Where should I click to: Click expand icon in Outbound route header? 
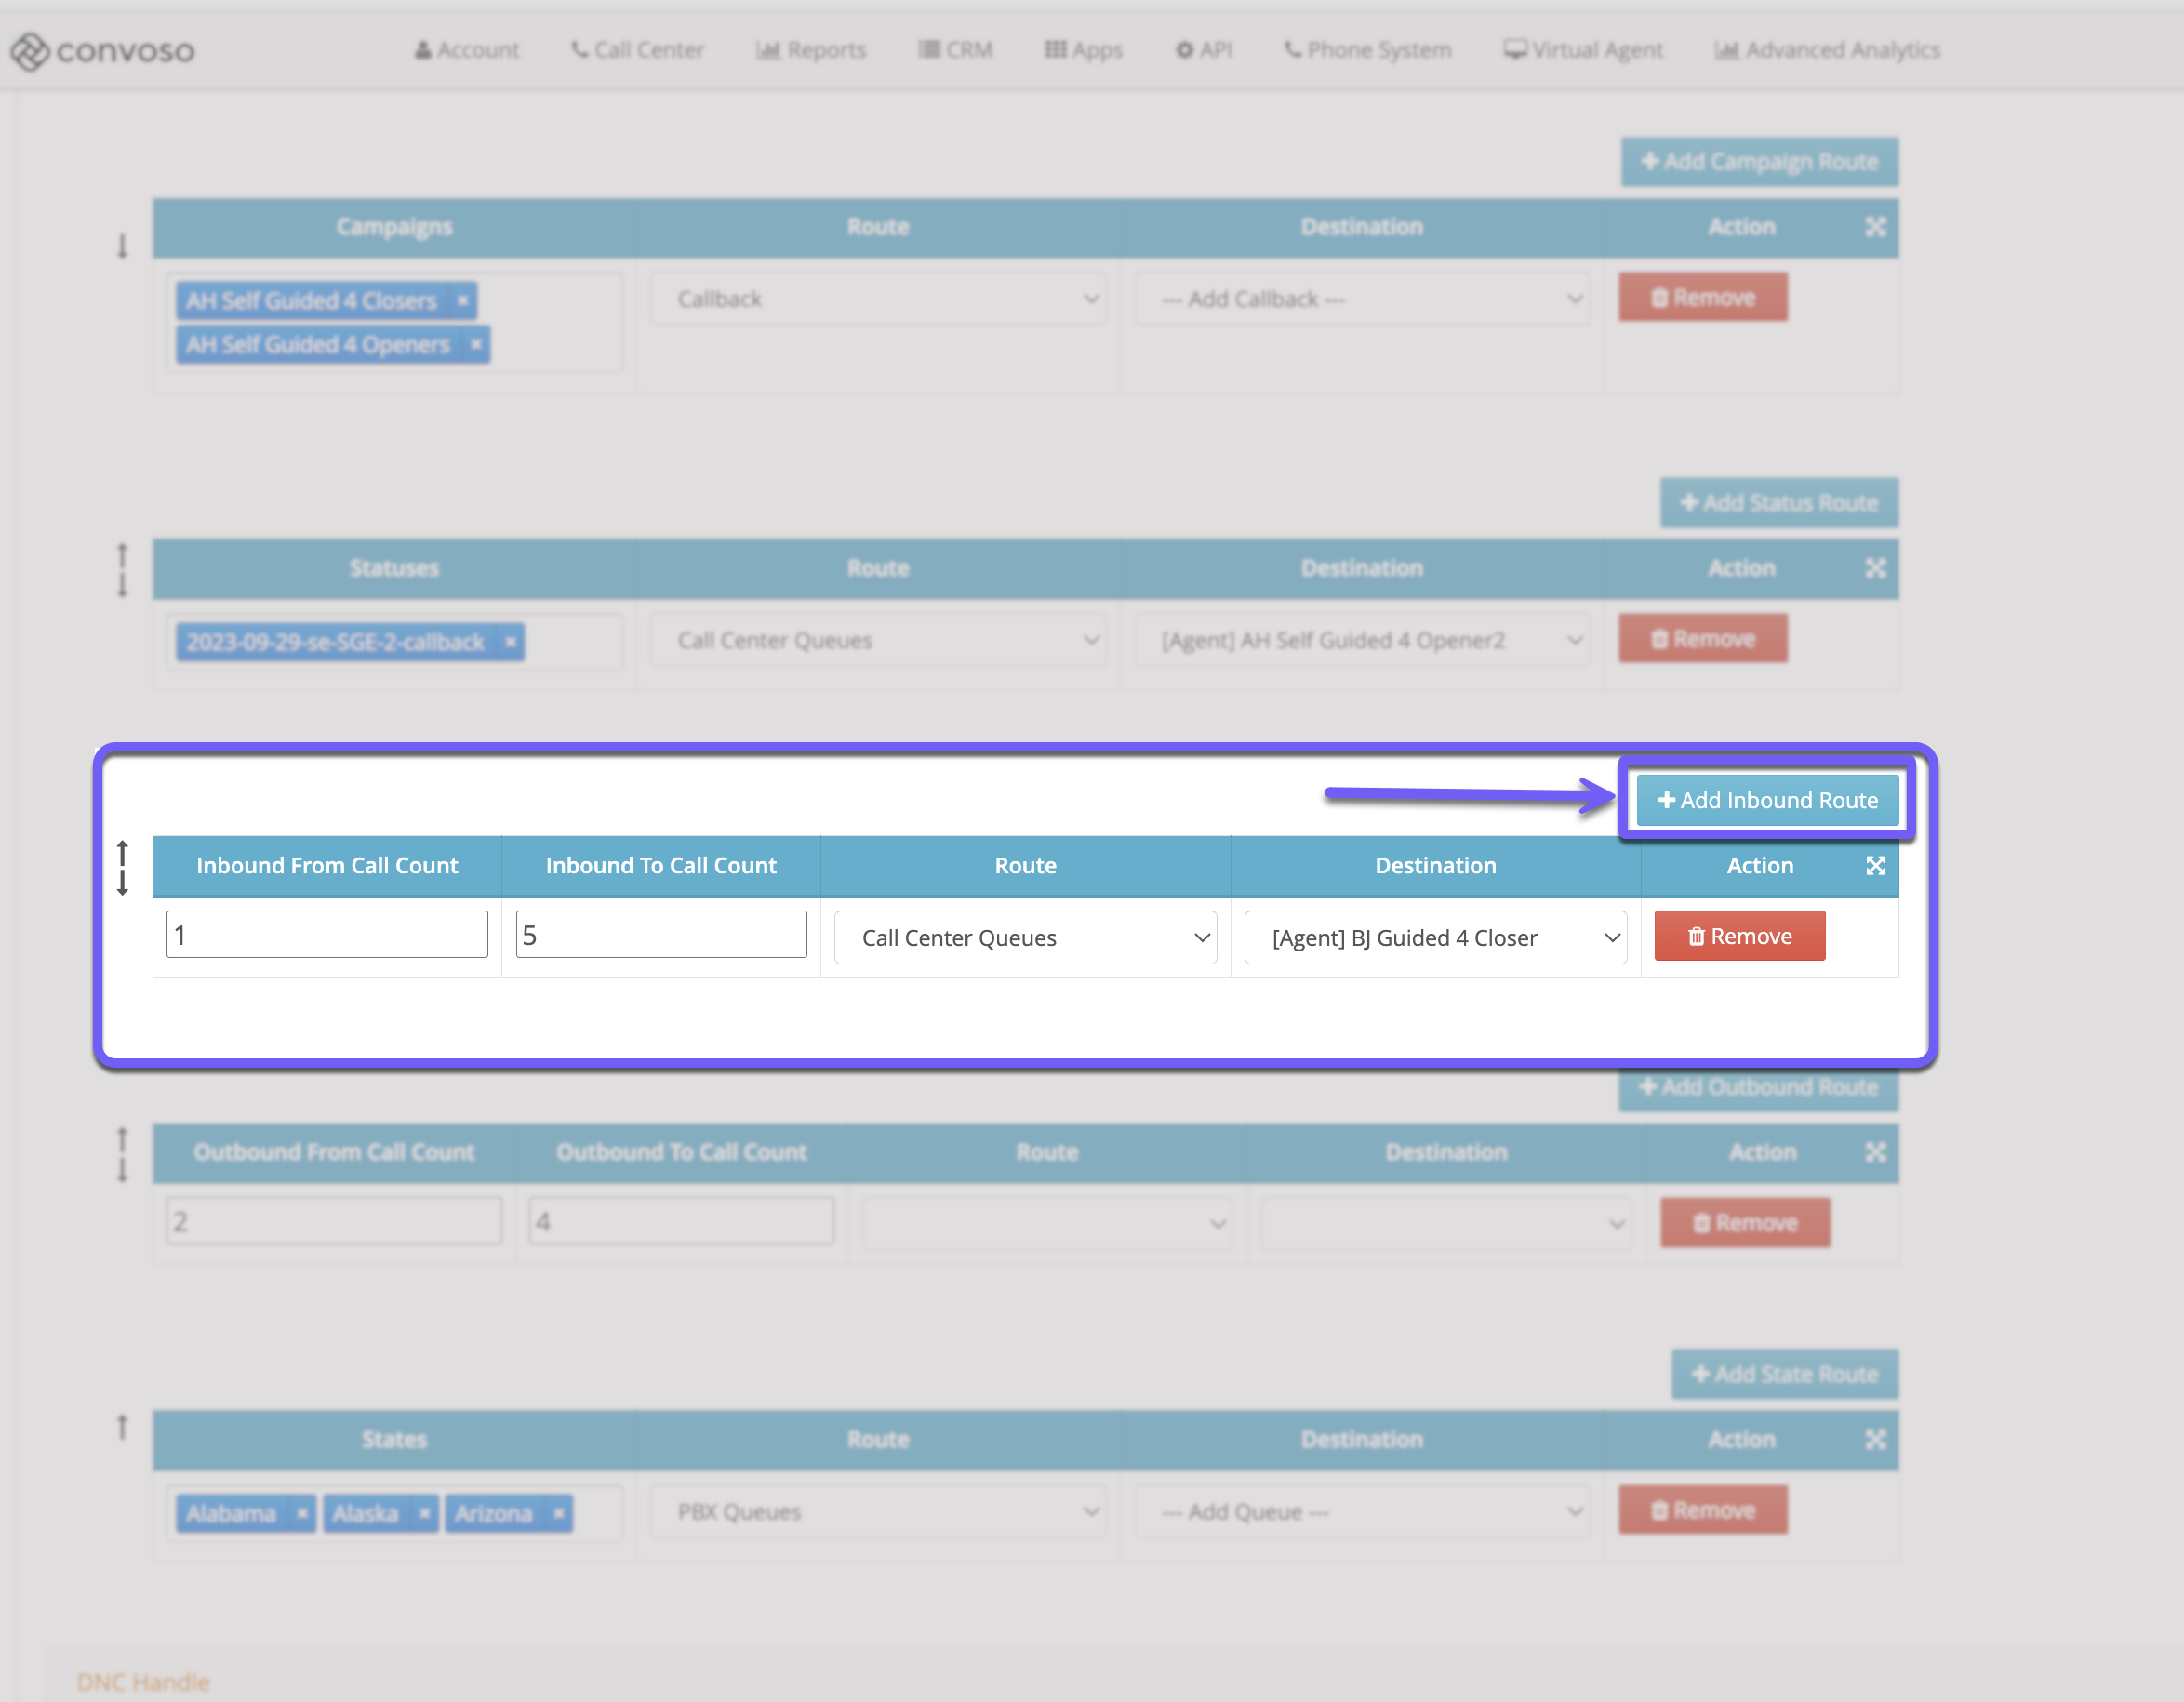click(x=1875, y=1152)
